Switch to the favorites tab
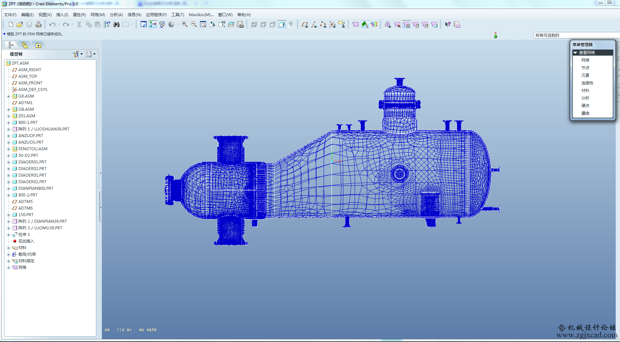620x342 pixels. [39, 45]
